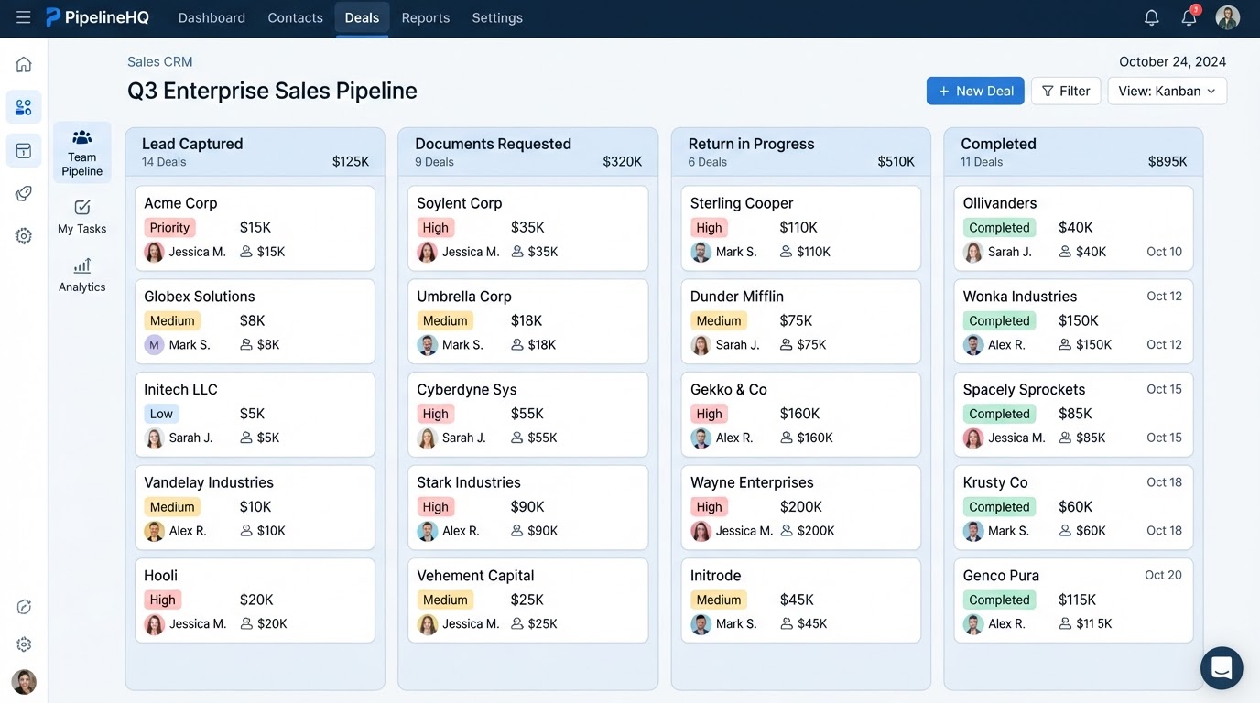This screenshot has height=703, width=1260.
Task: Open the Hooli deal title
Action: (161, 576)
